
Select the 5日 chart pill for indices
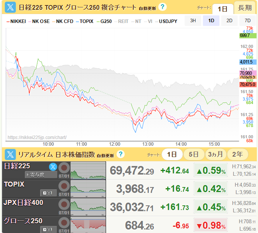tap(194, 154)
